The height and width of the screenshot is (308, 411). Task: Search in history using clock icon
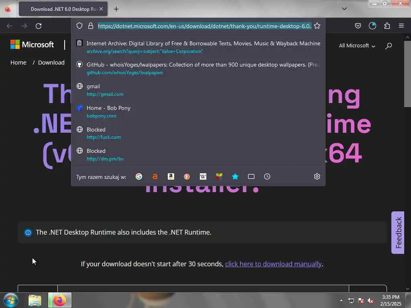point(267,176)
